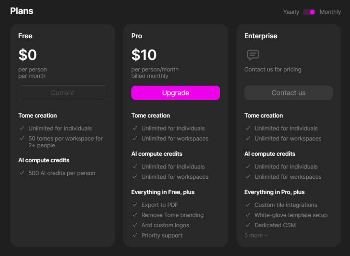Click Contact us for pricing text
Screen dimensions: 350x256
click(273, 70)
